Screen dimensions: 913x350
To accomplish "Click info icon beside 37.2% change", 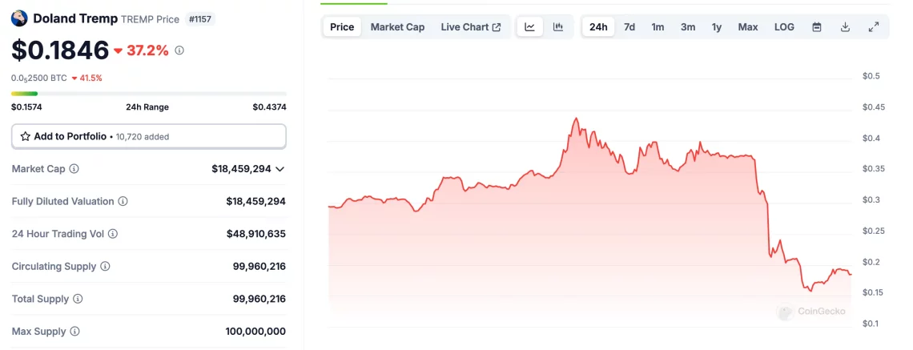I will click(x=179, y=50).
